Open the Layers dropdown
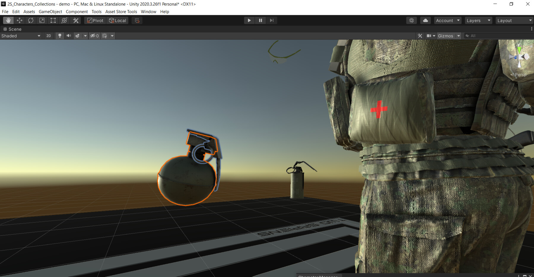 (479, 20)
